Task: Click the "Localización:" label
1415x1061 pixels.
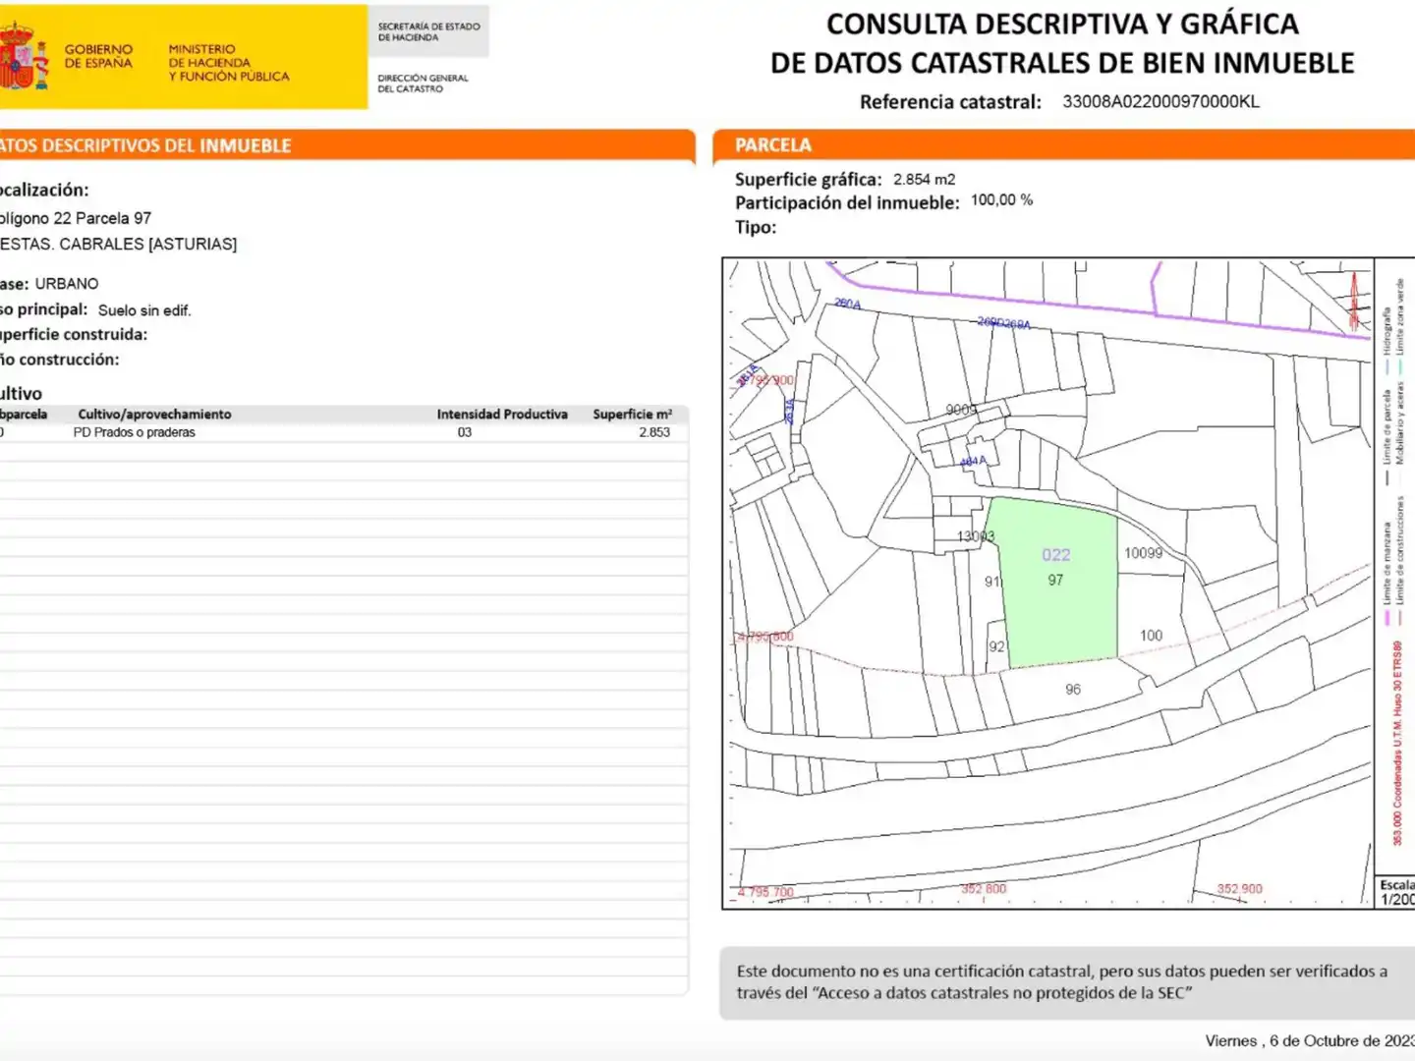Action: [44, 191]
